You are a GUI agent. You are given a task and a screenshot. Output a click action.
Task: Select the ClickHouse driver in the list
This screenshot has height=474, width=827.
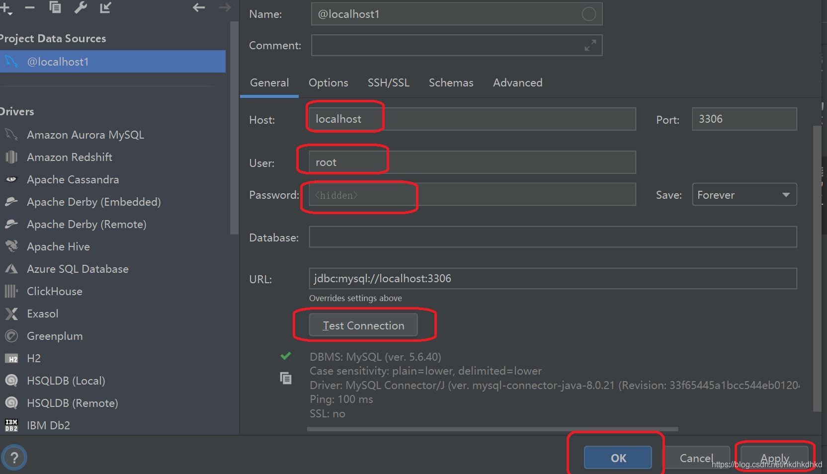(x=55, y=291)
